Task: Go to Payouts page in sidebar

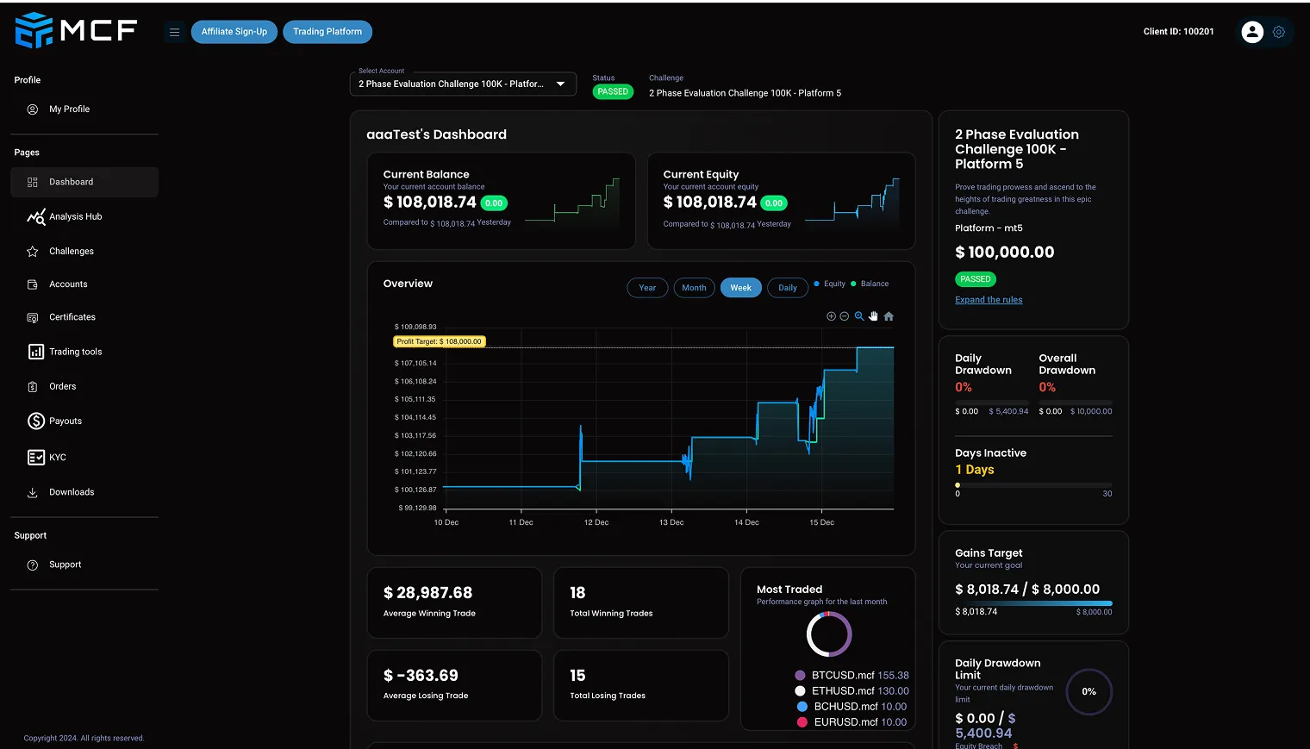Action: pyautogui.click(x=65, y=421)
